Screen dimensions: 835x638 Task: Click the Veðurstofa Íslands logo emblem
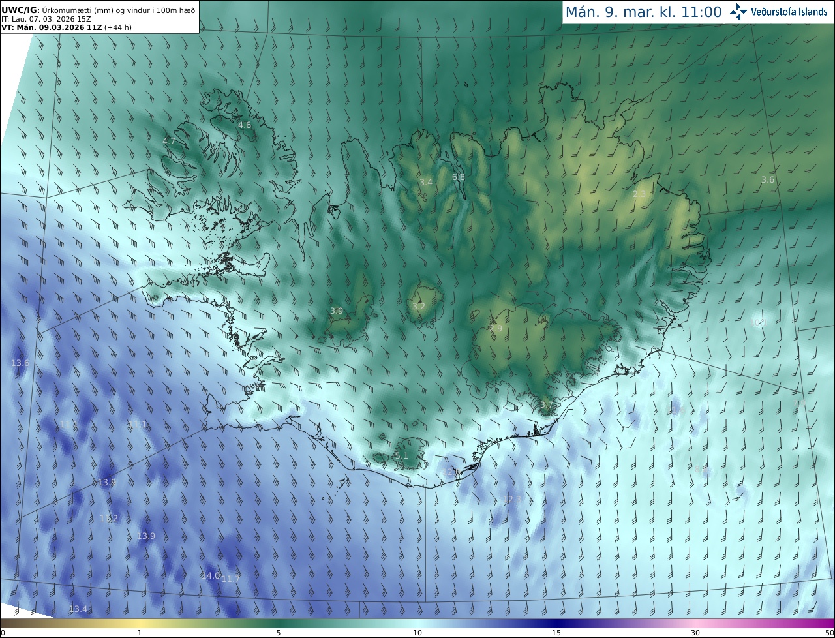click(x=739, y=12)
